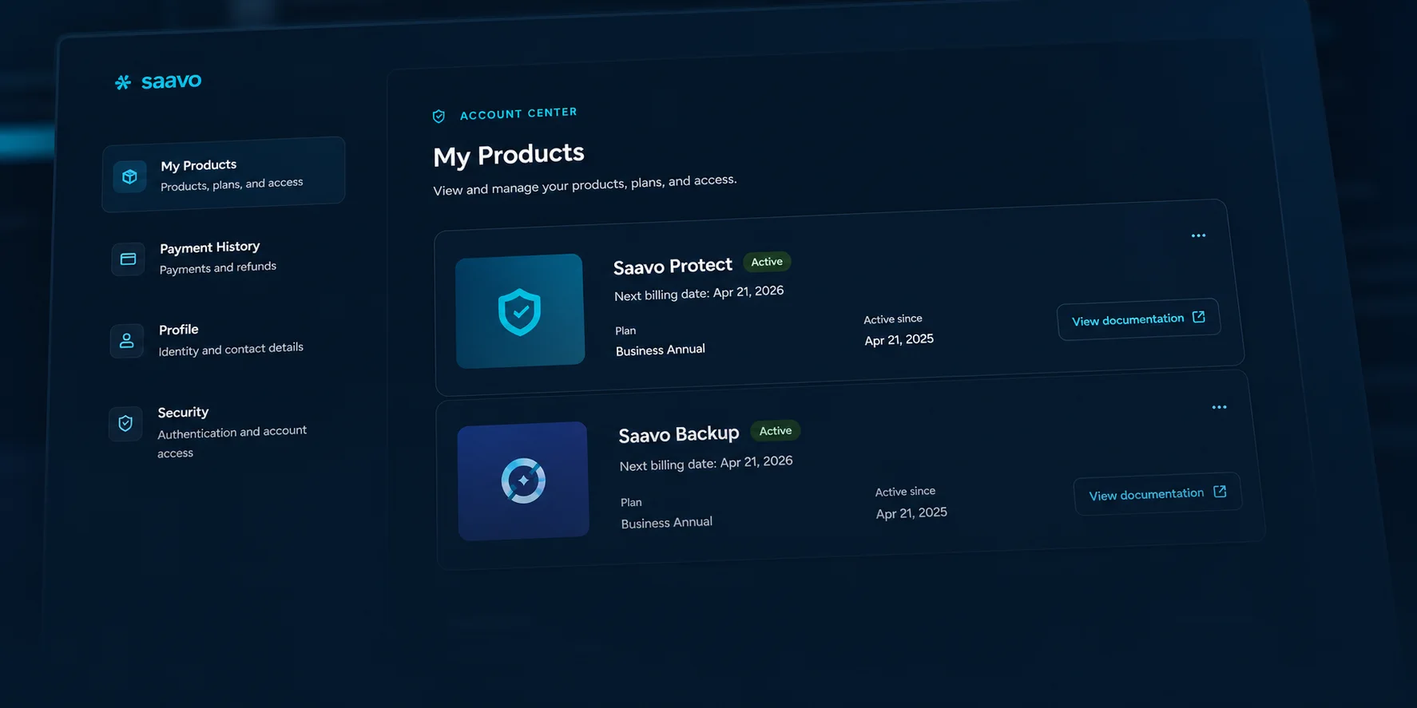Screen dimensions: 1417x708
Task: Open the My Products sidebar item
Action: tap(224, 174)
